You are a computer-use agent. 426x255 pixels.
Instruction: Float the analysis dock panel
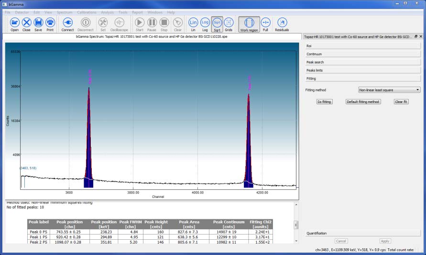[x=415, y=37]
